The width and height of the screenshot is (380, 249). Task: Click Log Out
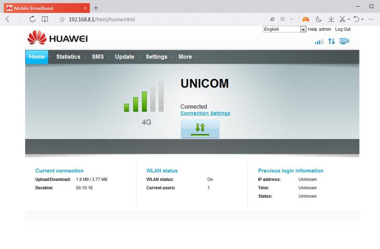pyautogui.click(x=343, y=29)
